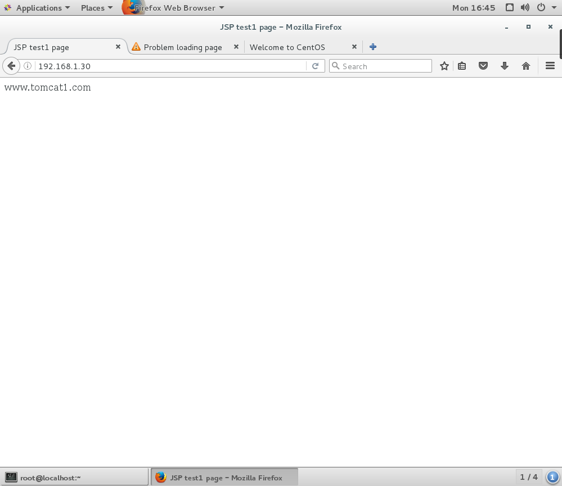562x486 pixels.
Task: Close the Welcome to CentOS tab
Action: [x=354, y=47]
